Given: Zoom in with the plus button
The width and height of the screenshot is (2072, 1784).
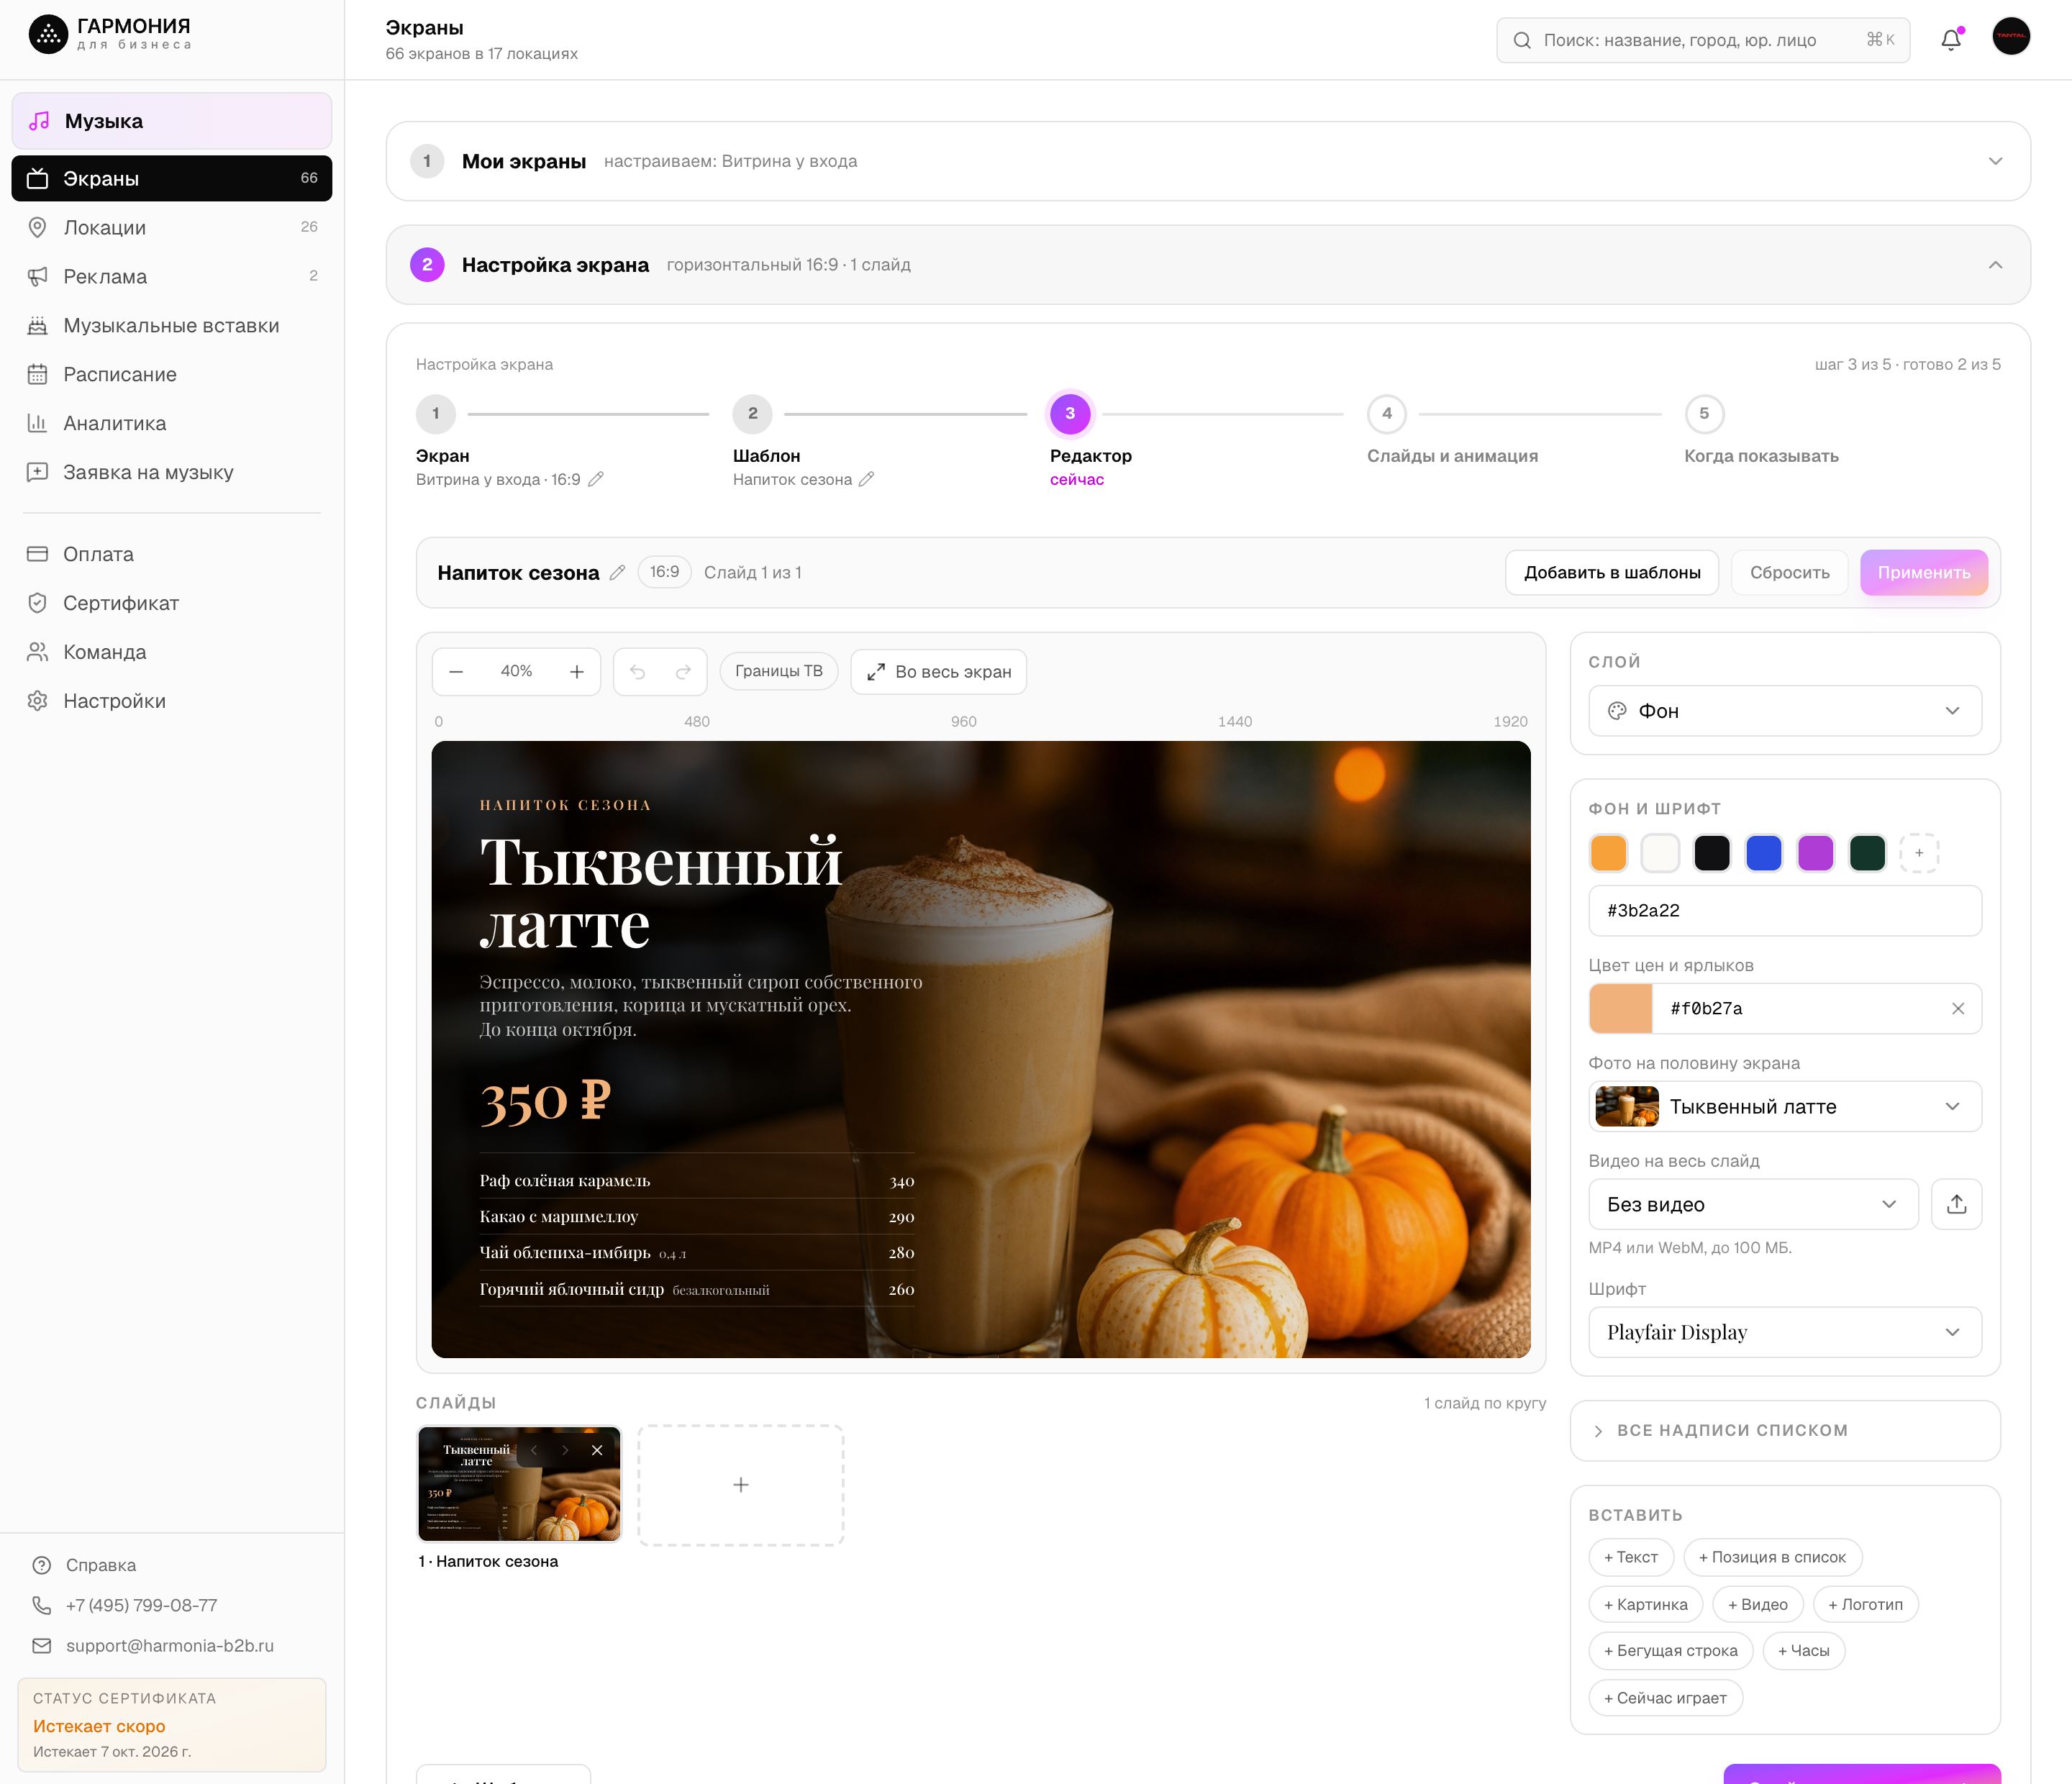Looking at the screenshot, I should (577, 672).
